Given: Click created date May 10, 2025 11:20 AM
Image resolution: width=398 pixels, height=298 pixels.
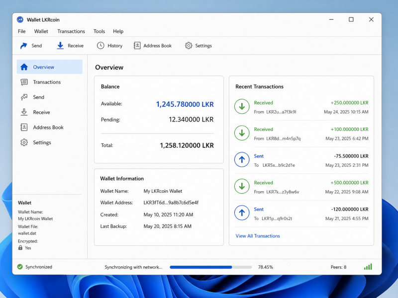Looking at the screenshot, I should pyautogui.click(x=168, y=215).
